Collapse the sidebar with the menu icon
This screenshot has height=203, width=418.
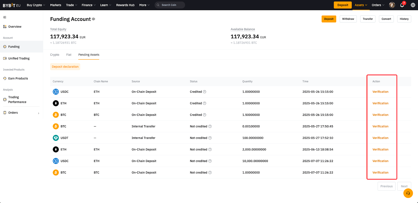point(5,17)
